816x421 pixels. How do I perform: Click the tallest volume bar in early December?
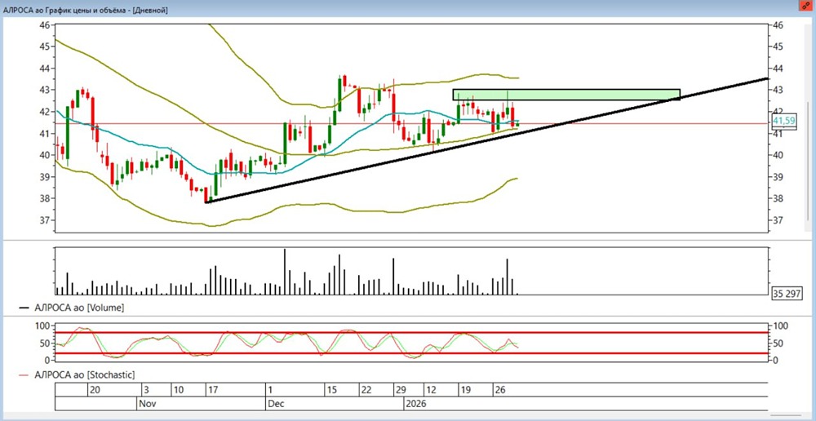point(285,272)
